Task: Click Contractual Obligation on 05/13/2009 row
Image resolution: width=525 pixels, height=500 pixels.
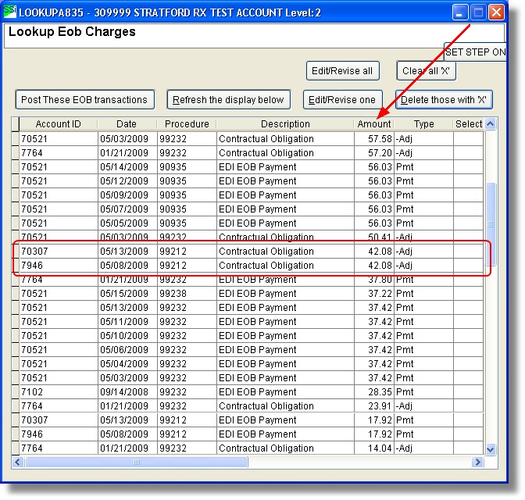Action: pyautogui.click(x=266, y=252)
